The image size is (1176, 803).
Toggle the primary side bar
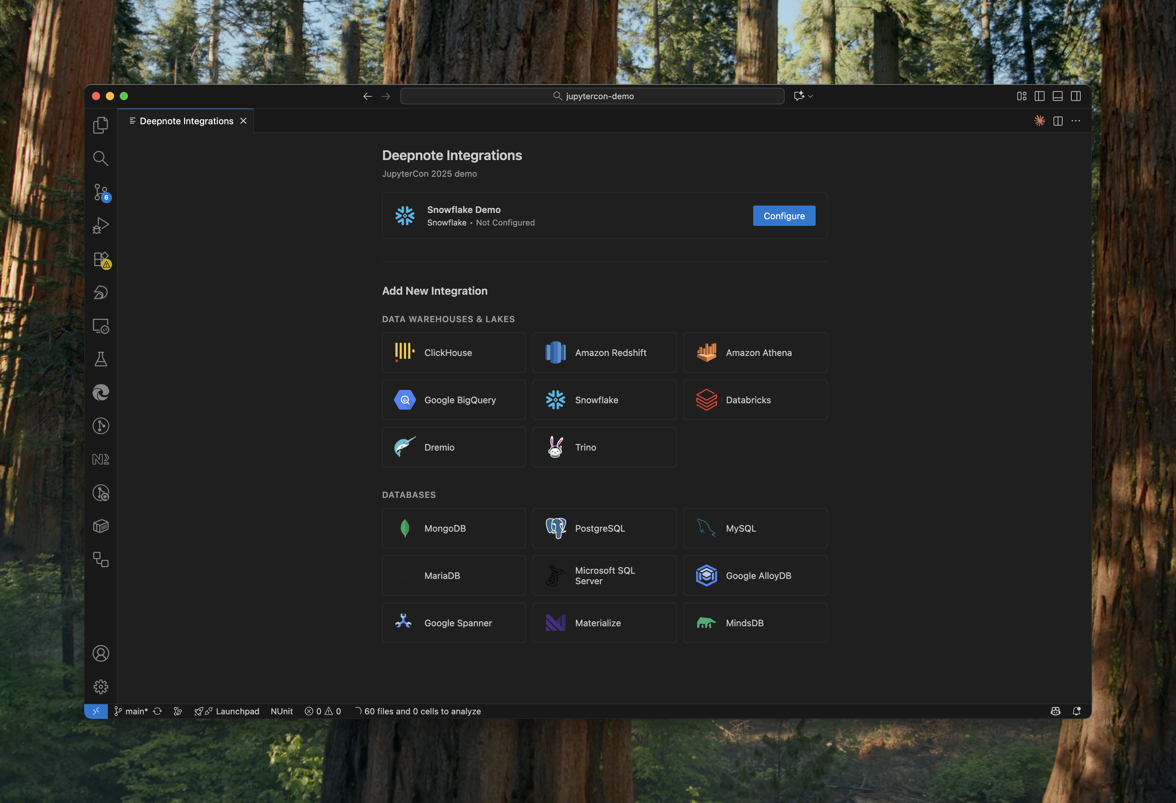1039,96
